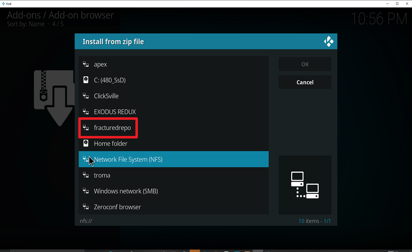The width and height of the screenshot is (412, 252).
Task: Click the Kodi logo in dialog header
Action: 328,41
